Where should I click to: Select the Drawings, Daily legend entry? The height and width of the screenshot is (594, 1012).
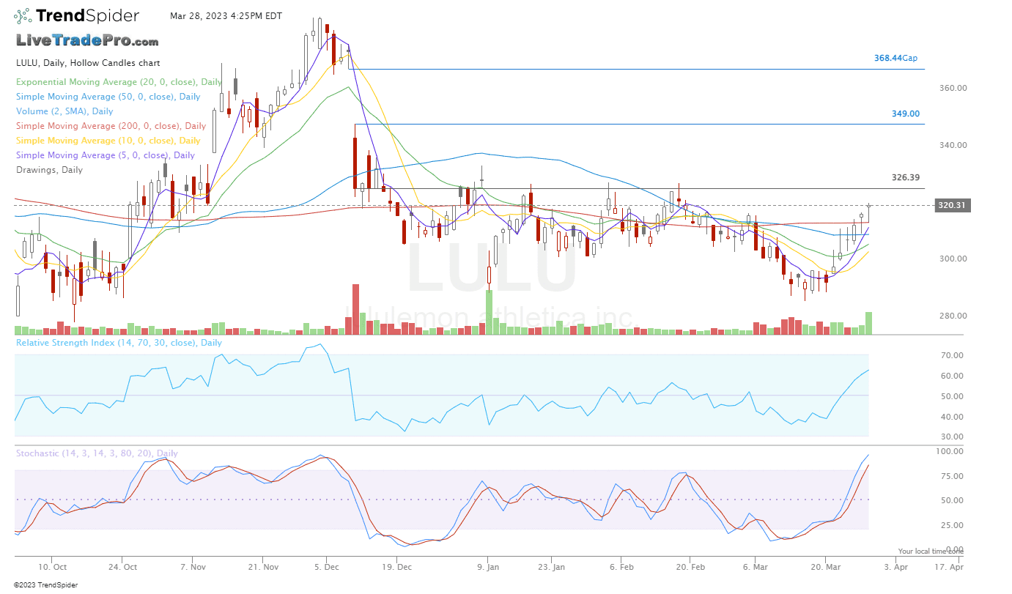[50, 170]
